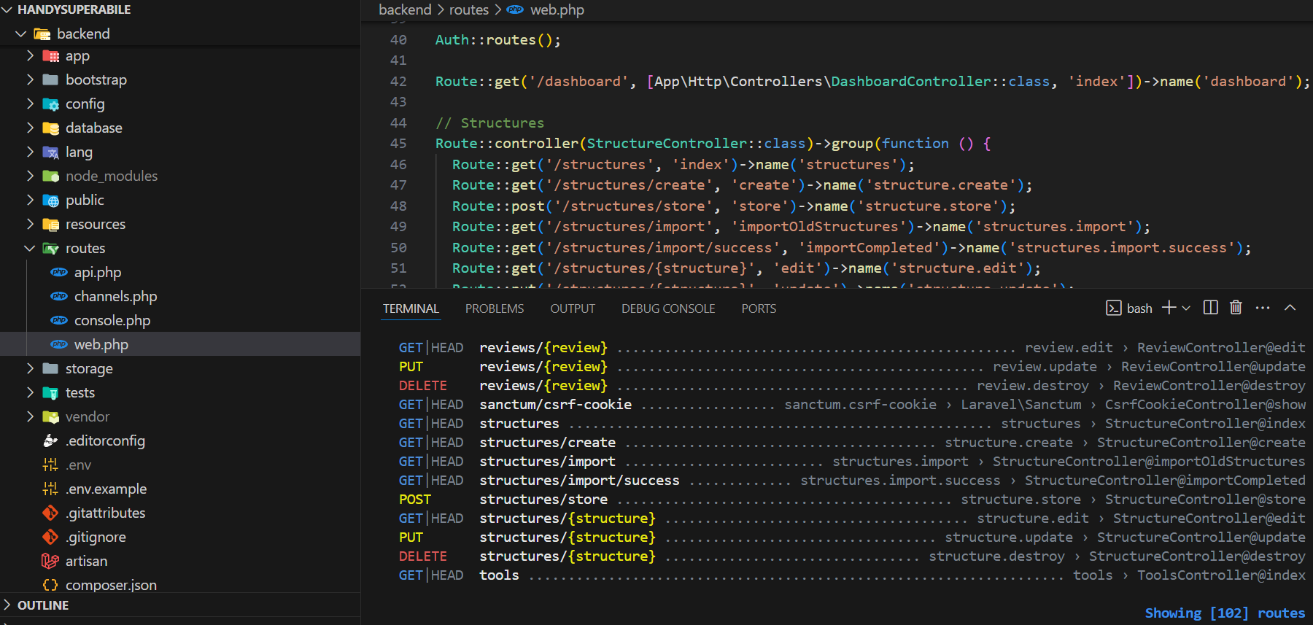The height and width of the screenshot is (625, 1313).
Task: Open the OUTPUT tab
Action: pyautogui.click(x=573, y=308)
